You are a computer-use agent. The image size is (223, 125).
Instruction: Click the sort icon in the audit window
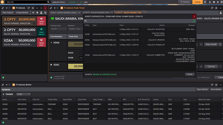pos(86,21)
